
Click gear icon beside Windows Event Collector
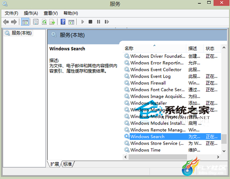(127, 70)
